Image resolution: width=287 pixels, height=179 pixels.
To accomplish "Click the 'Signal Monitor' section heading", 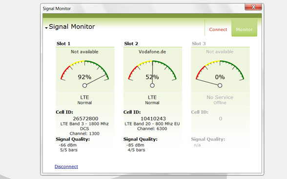I will (72, 27).
